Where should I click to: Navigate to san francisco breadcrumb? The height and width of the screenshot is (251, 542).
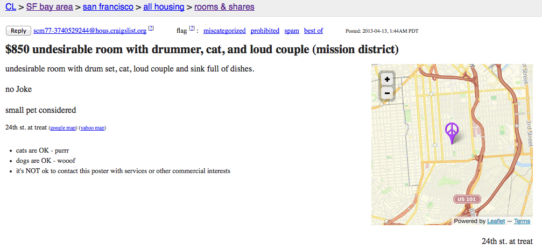108,6
